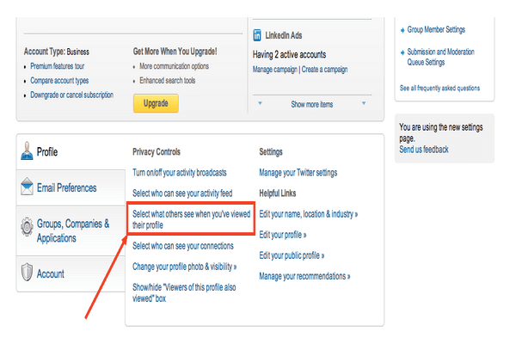Open Manage your Twitter settings
This screenshot has width=522, height=350.
[x=298, y=173]
